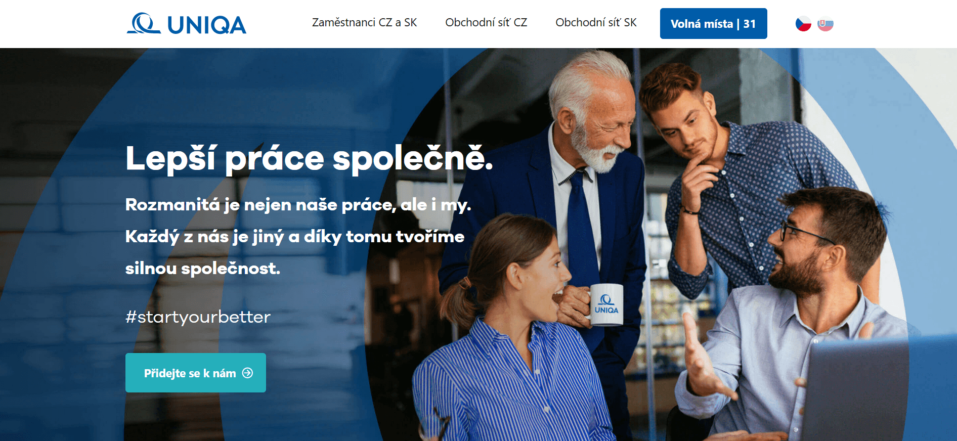Click the #startyourbetter hashtag text

click(x=198, y=317)
